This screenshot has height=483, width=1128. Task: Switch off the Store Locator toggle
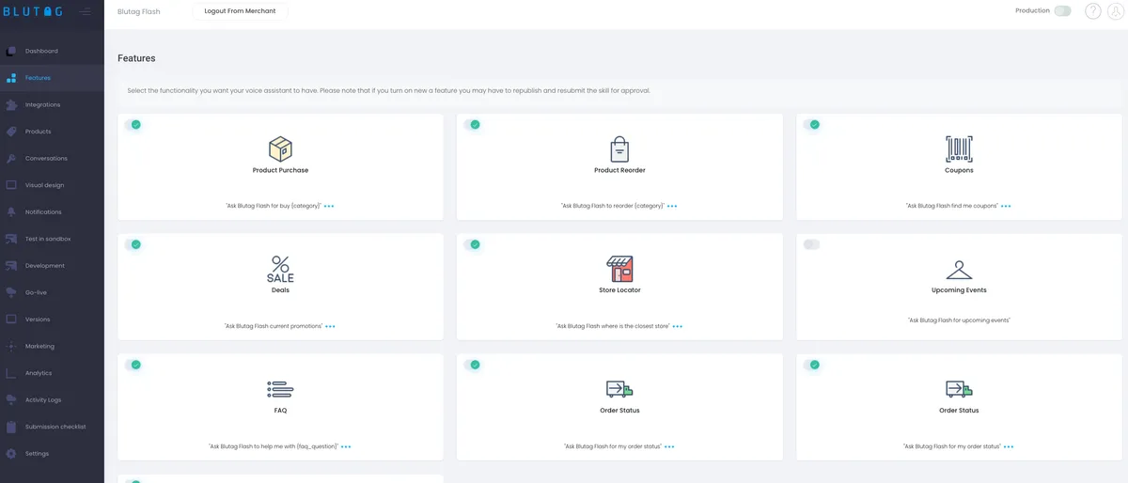click(x=472, y=244)
